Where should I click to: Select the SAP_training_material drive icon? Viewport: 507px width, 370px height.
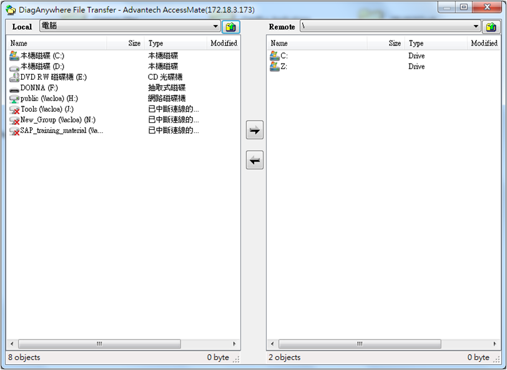(x=14, y=131)
